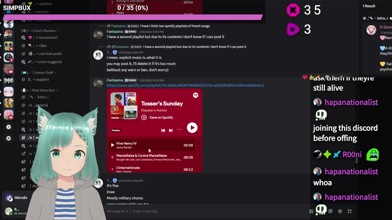Viewport: 392px width, 220px height.
Task: Click the Tosser's Sunday title
Action: coord(162,104)
